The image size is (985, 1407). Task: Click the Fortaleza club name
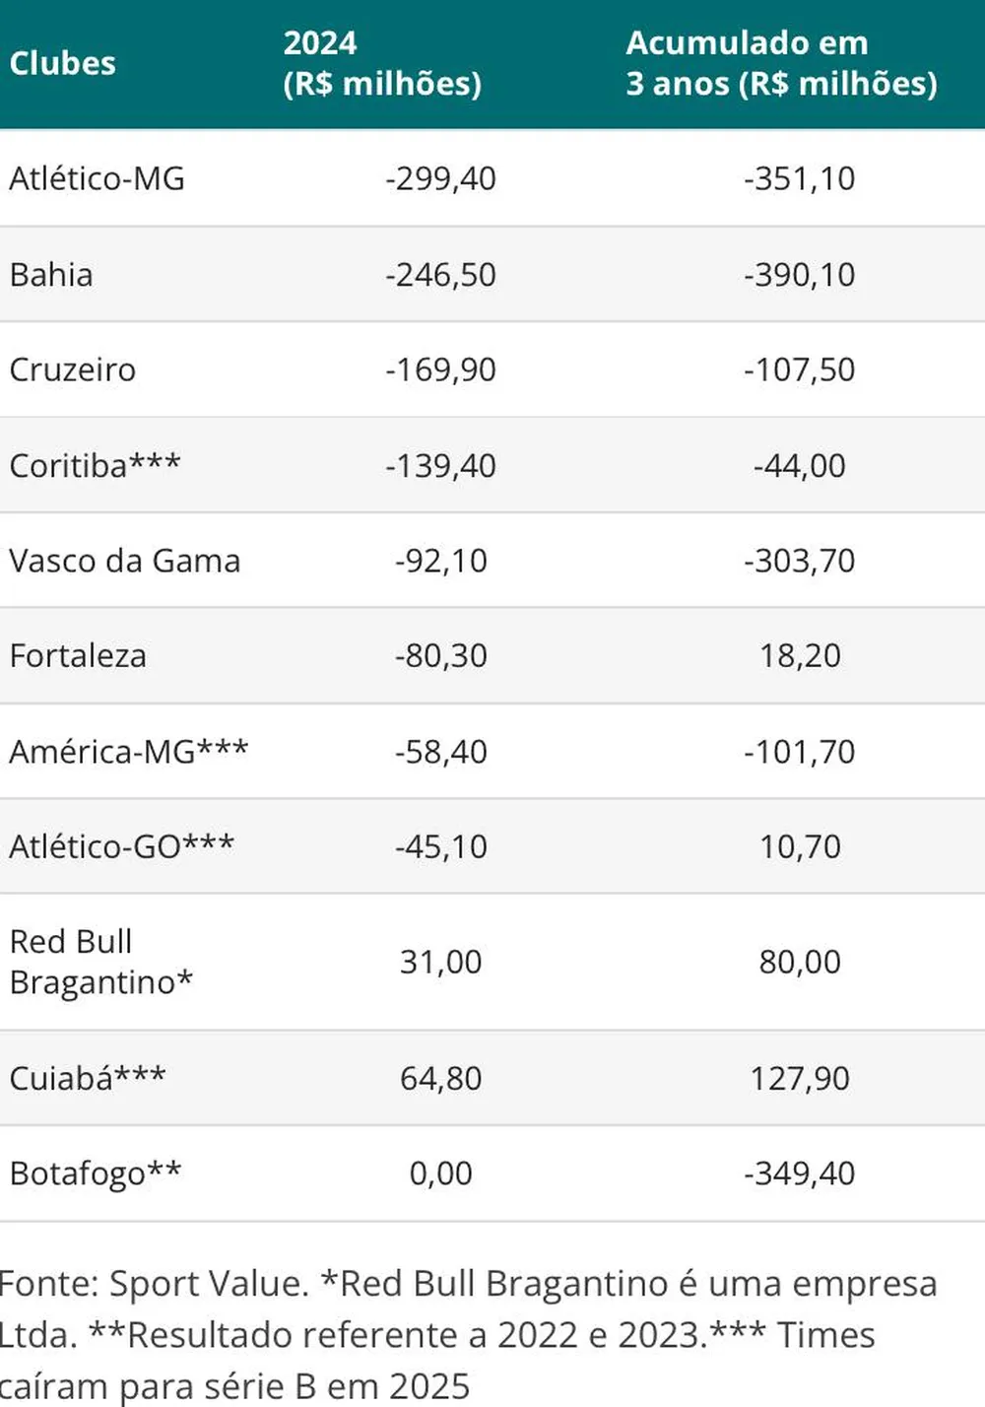(78, 655)
